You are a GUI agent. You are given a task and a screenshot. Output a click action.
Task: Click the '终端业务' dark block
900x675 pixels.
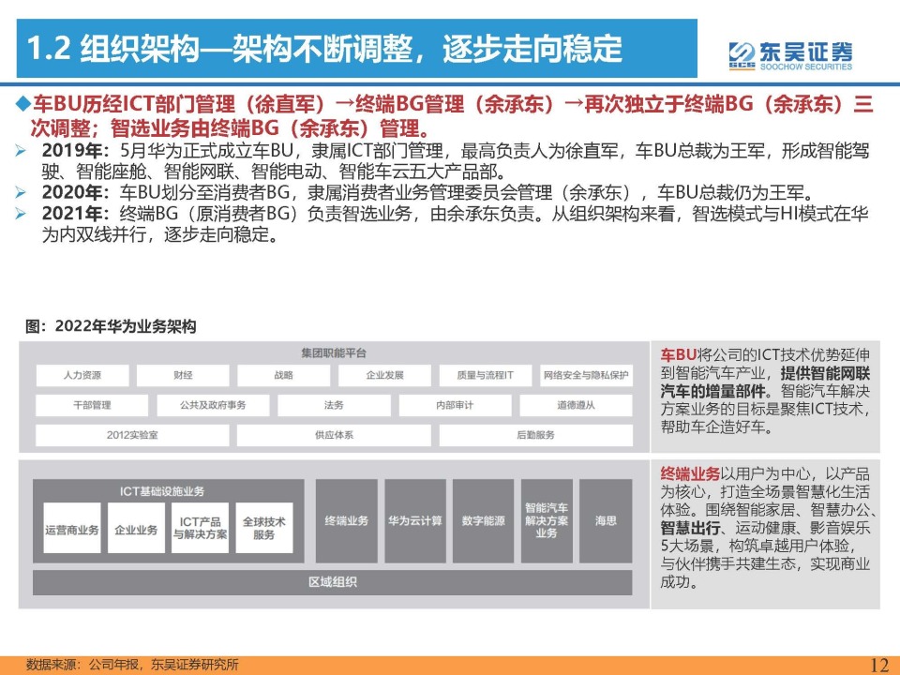pos(347,521)
